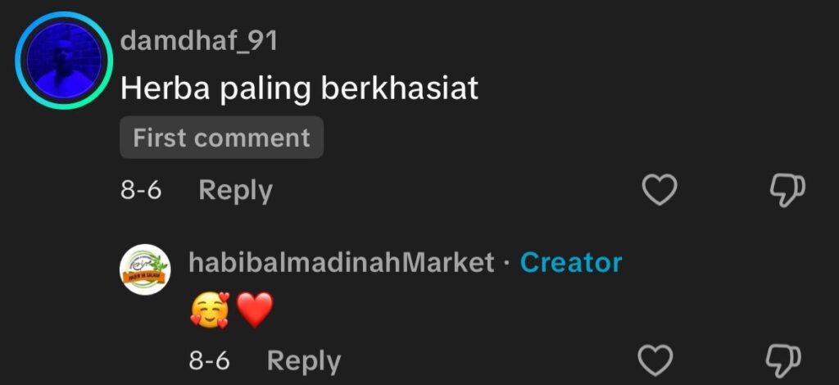Open damdhaf_91 profile picture with blue ring
839x385 pixels.
(64, 61)
